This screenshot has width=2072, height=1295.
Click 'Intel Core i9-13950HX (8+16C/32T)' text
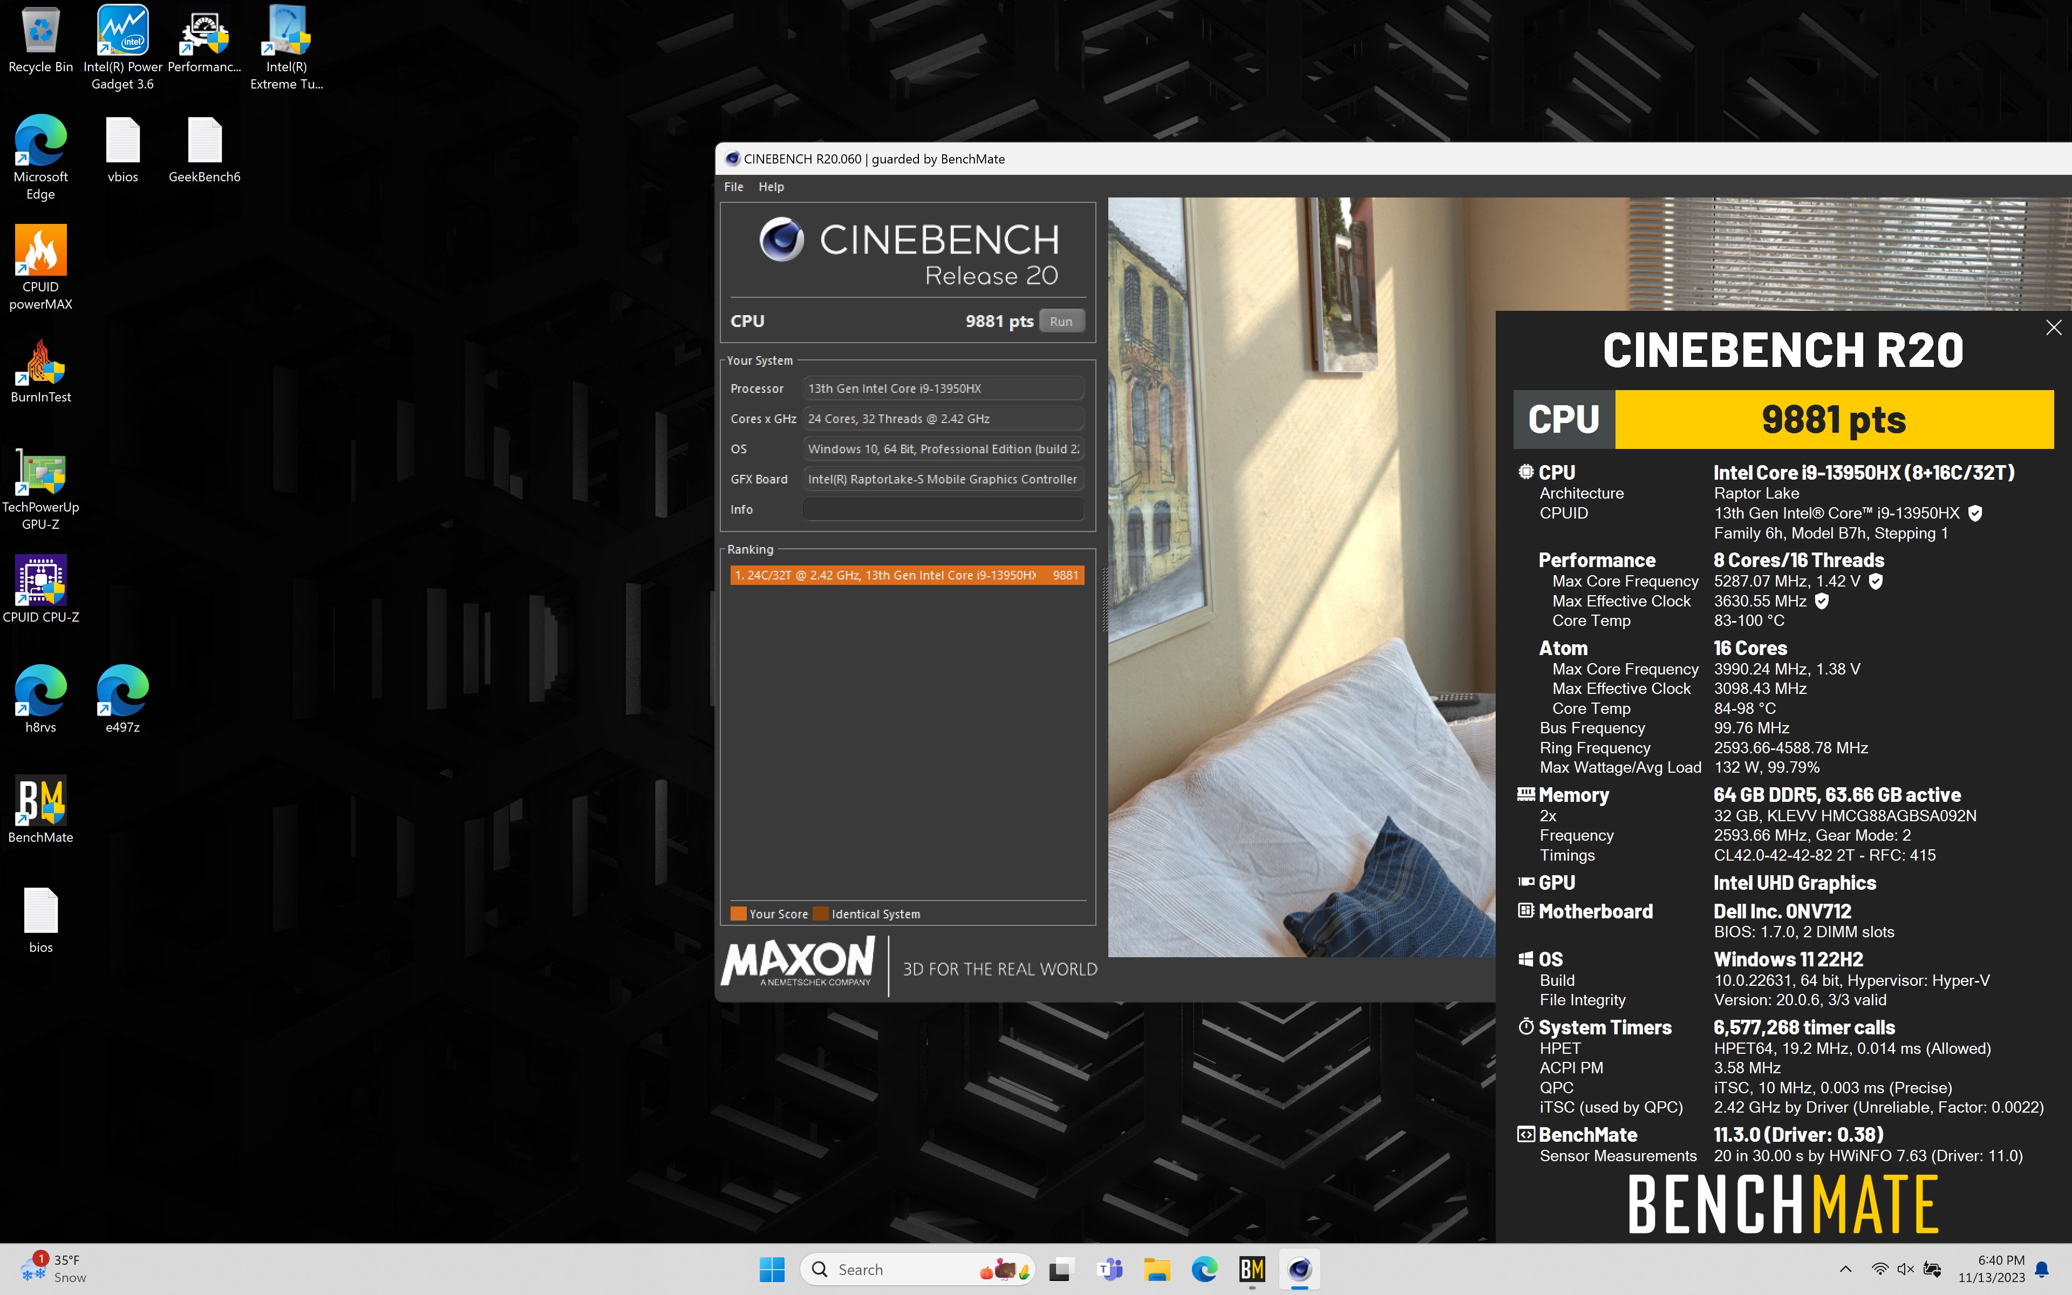click(1864, 473)
